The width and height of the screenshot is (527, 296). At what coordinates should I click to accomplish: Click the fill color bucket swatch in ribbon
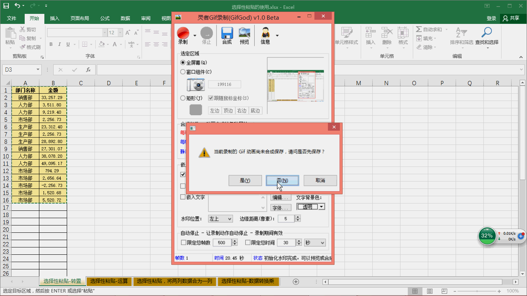point(101,44)
